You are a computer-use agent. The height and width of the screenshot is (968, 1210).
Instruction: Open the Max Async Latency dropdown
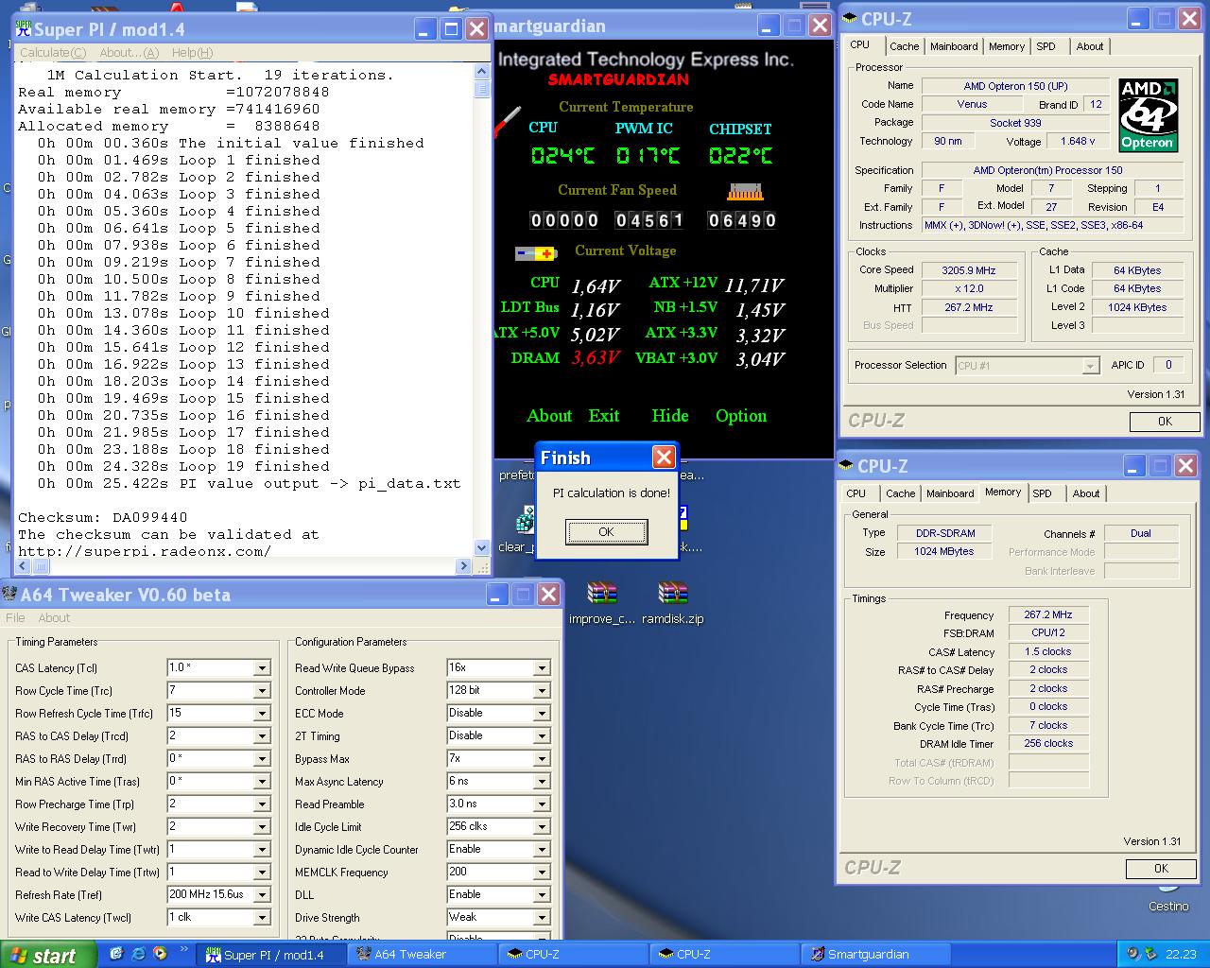542,782
